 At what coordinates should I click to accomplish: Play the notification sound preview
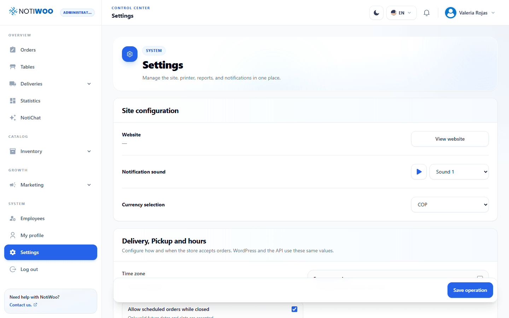pyautogui.click(x=419, y=172)
